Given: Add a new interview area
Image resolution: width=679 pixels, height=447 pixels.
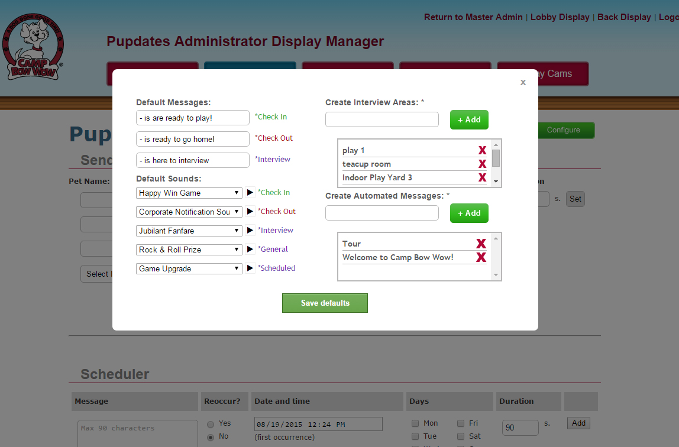Looking at the screenshot, I should 469,120.
